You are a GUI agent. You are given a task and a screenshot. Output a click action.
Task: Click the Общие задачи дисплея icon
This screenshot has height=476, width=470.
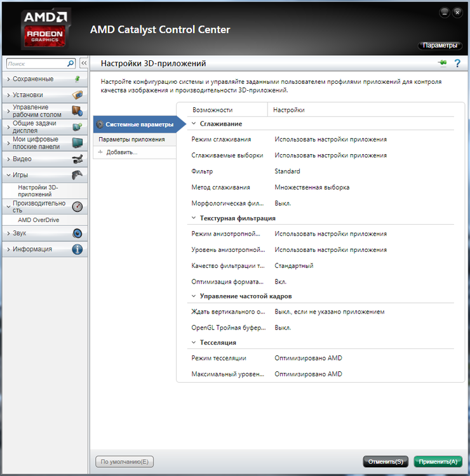point(77,126)
